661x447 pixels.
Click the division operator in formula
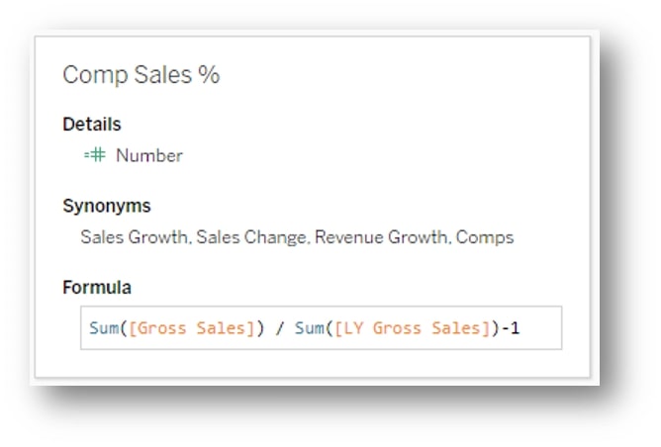[x=279, y=328]
